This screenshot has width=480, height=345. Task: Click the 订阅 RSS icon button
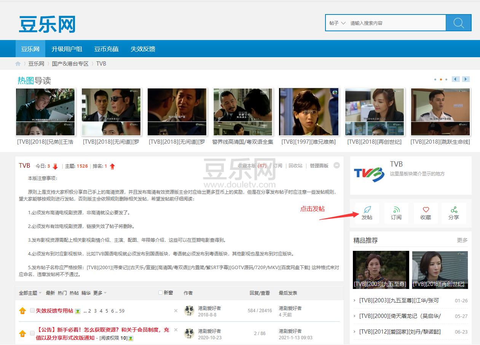[x=396, y=213]
